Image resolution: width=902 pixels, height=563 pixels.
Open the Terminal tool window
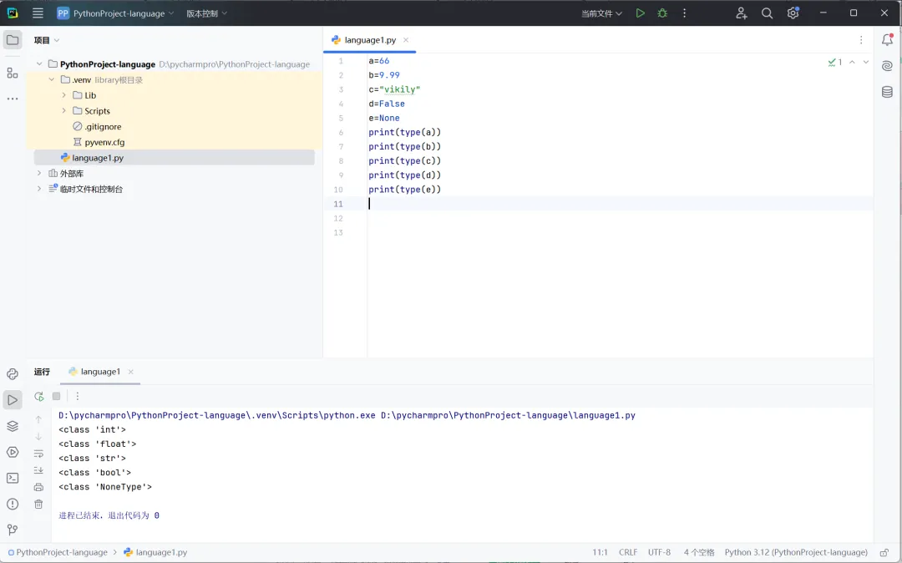click(13, 478)
